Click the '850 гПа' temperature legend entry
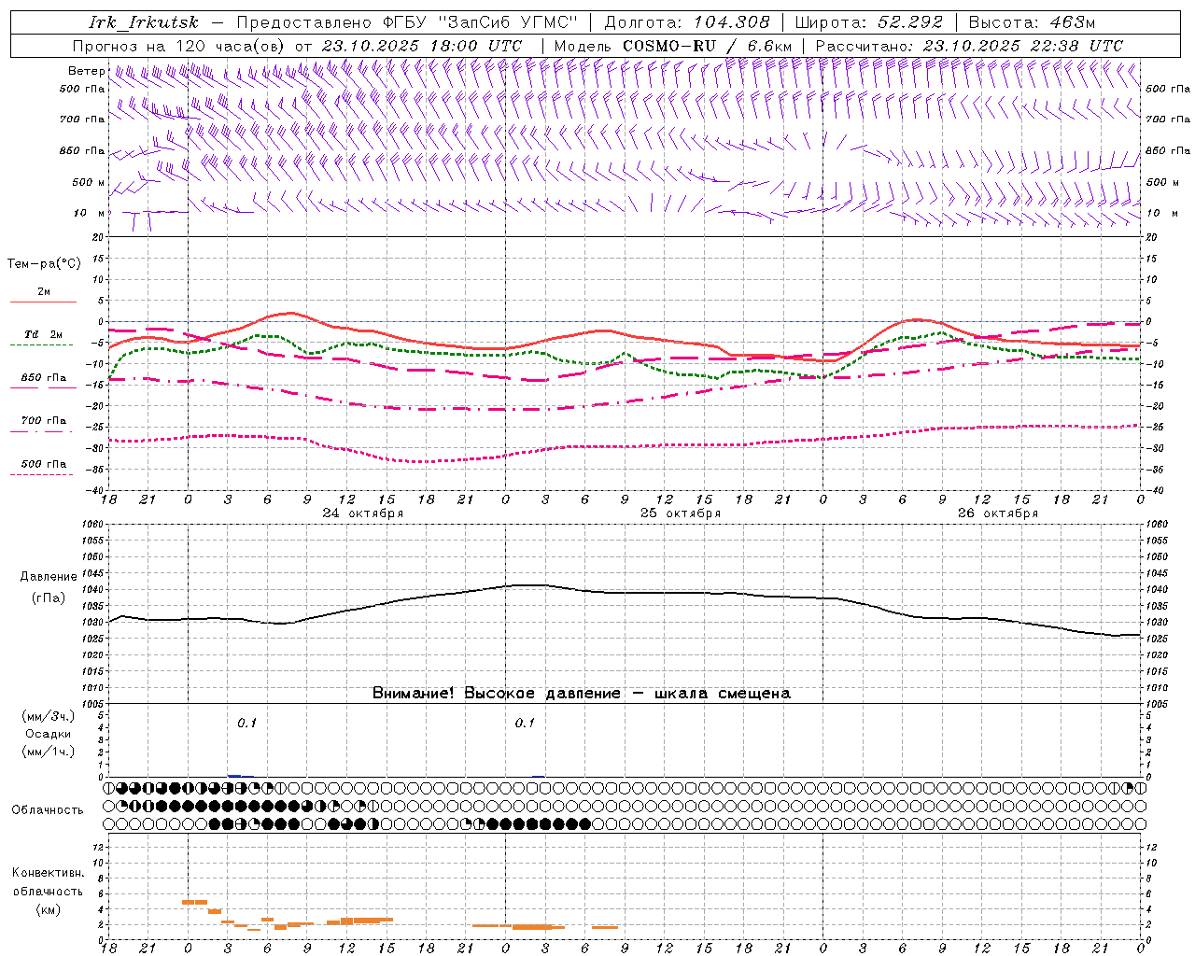 pos(44,378)
